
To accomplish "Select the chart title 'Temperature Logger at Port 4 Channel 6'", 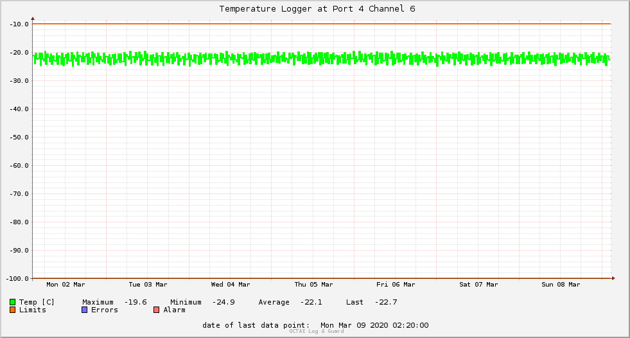I will [317, 9].
